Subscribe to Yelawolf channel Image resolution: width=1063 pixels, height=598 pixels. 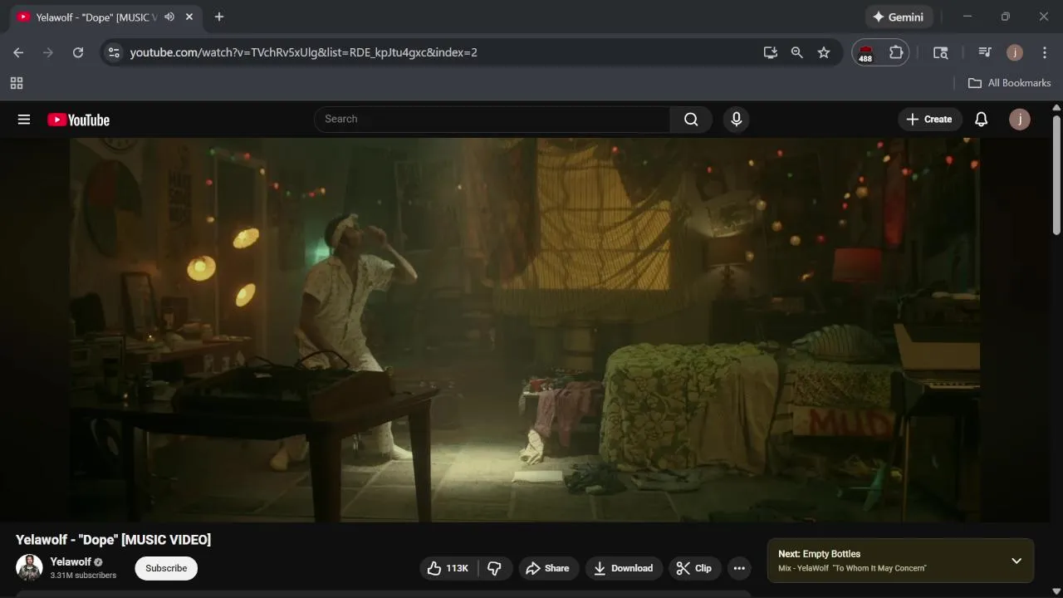(x=166, y=568)
